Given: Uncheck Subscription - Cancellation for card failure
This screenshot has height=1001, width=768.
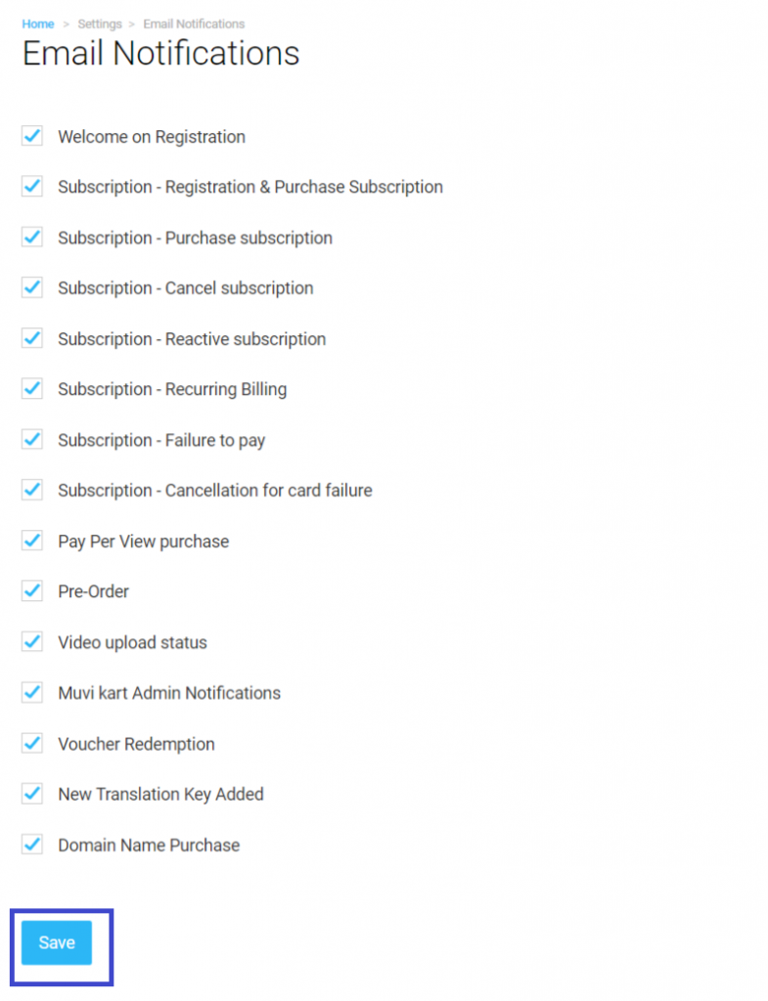Looking at the screenshot, I should (32, 490).
